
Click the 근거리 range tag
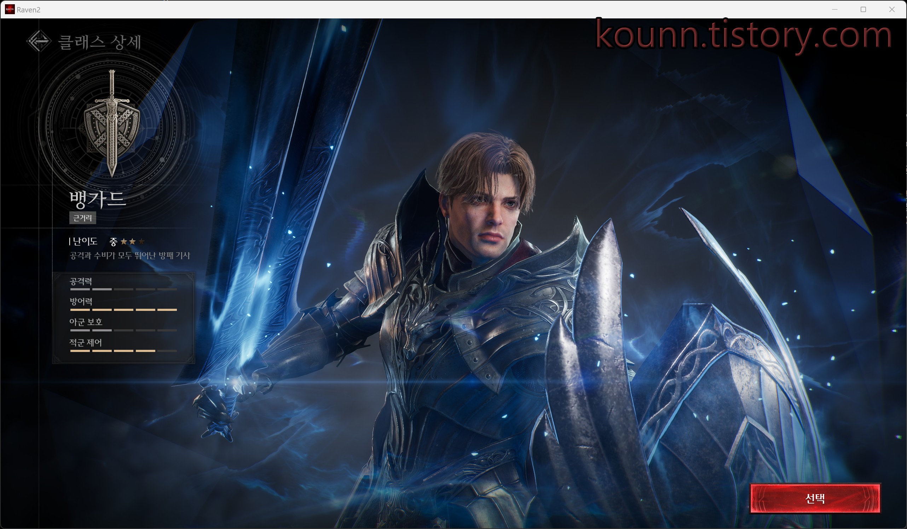click(82, 218)
